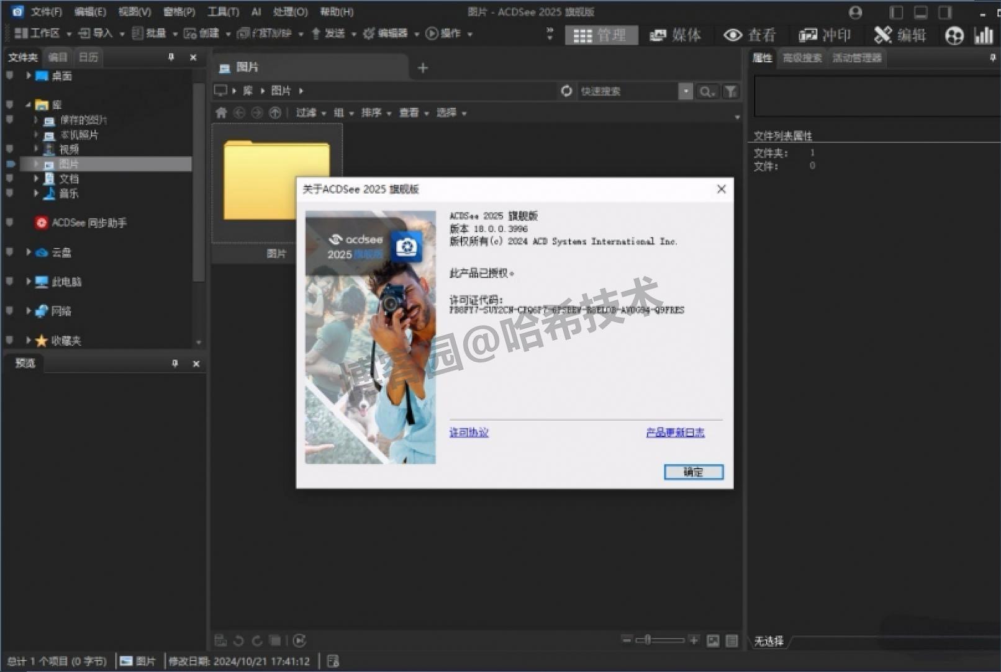The image size is (1001, 672).
Task: Click the 批量 (Batch) toolbar icon
Action: pos(138,34)
